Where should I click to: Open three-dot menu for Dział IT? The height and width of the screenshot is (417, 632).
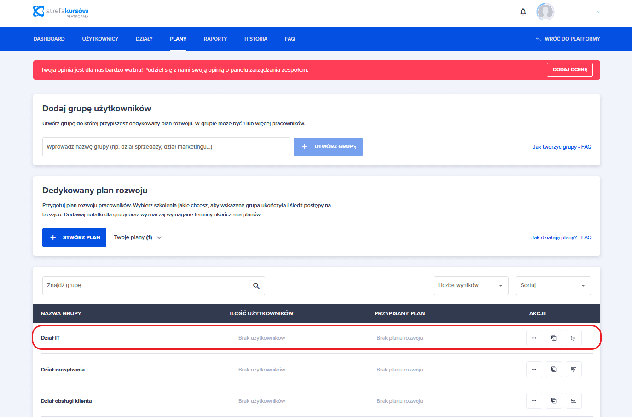(534, 338)
